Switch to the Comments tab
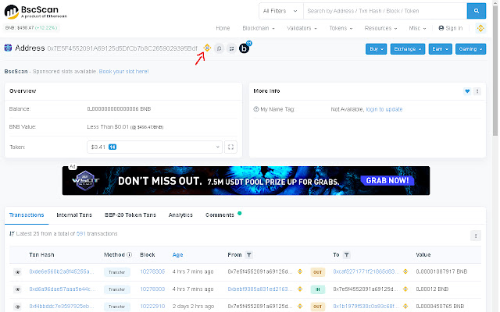 coord(220,215)
